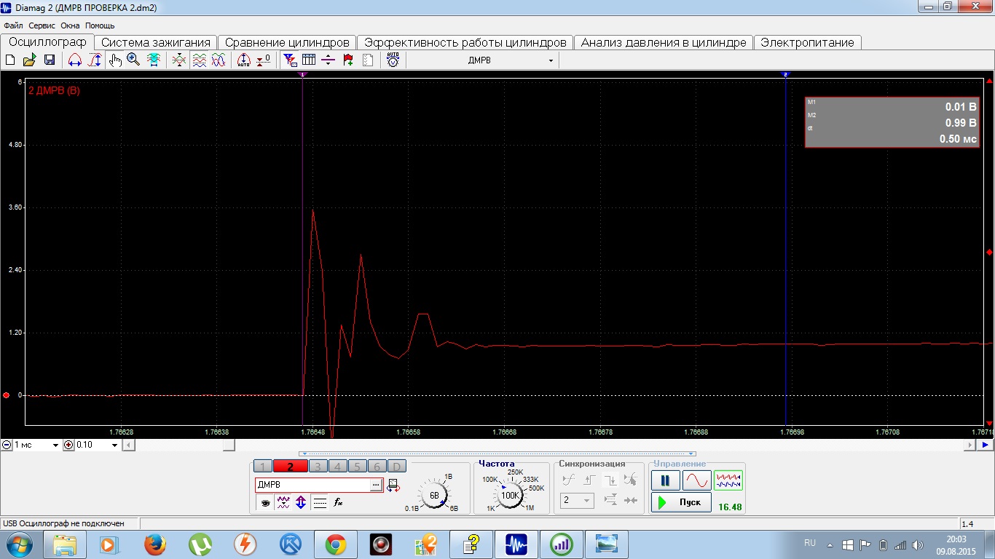Click the multi-waveform mode button in Управление

tap(728, 481)
